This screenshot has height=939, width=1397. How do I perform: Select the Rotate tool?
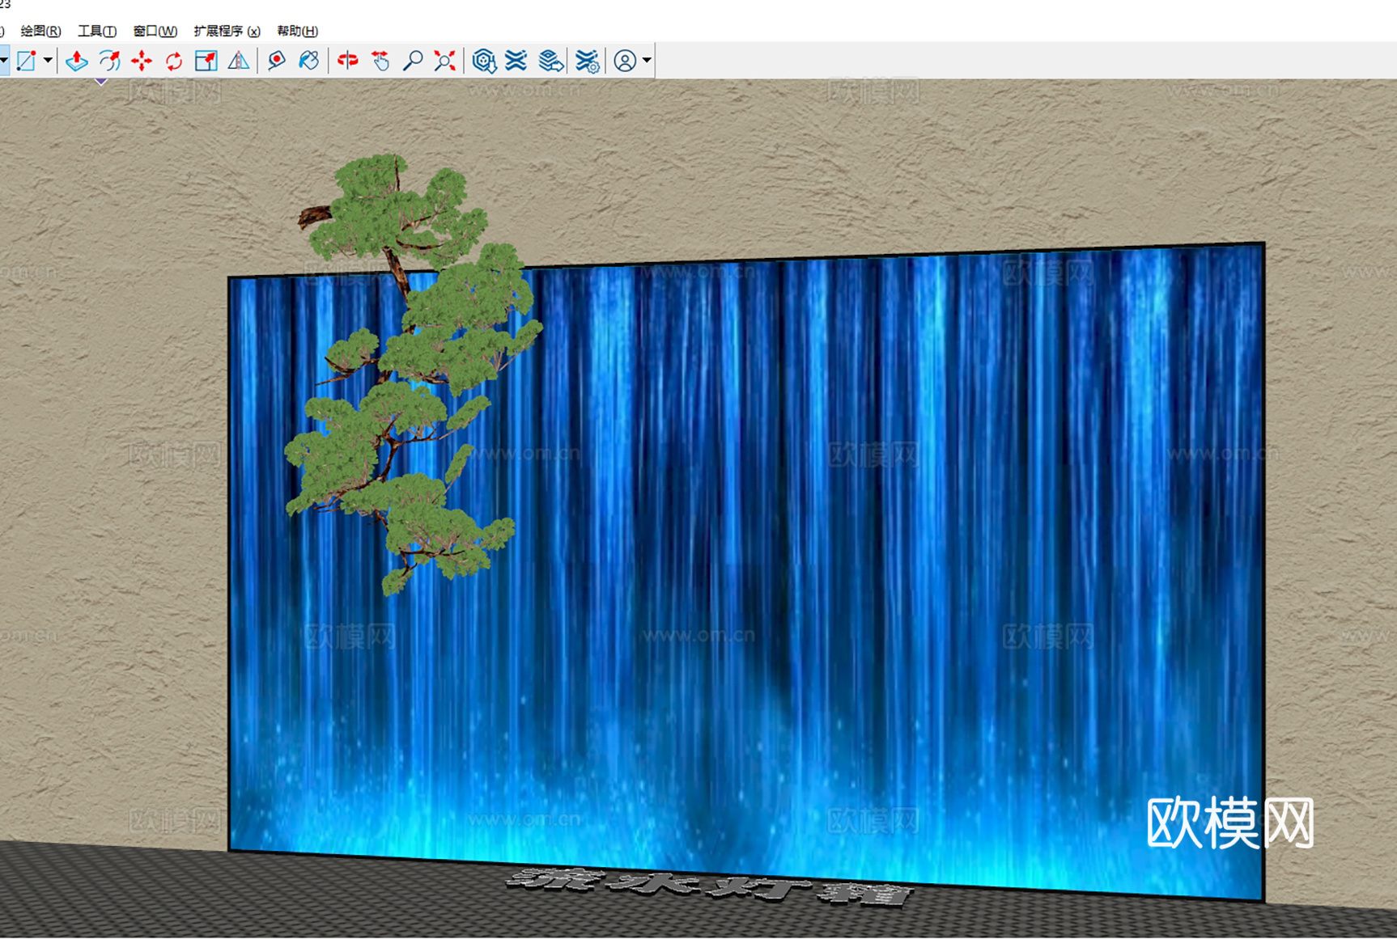tap(174, 61)
